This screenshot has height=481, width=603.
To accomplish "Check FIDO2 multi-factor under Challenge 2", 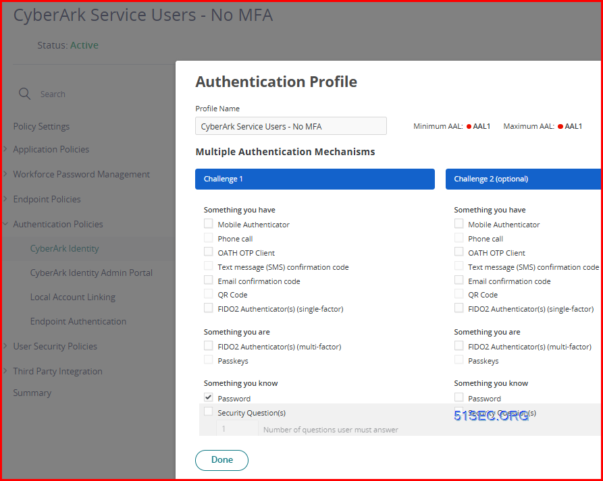I will [458, 346].
